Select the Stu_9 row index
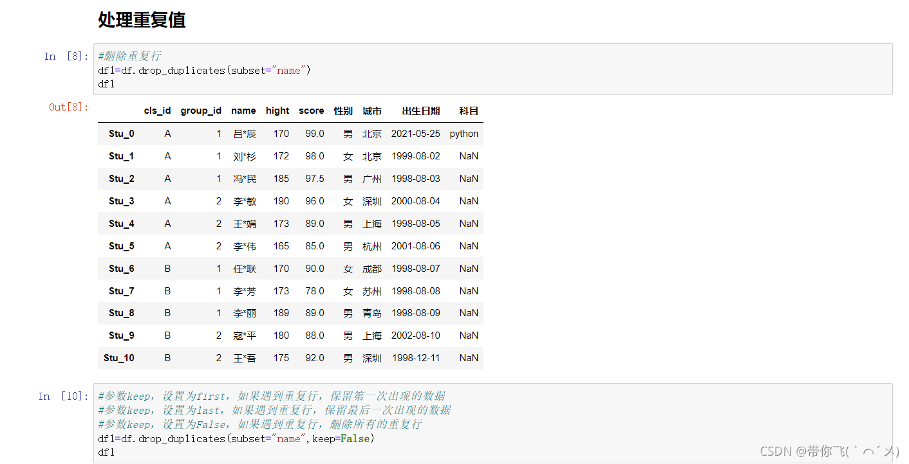Screen dimensions: 909x464 (x=122, y=335)
